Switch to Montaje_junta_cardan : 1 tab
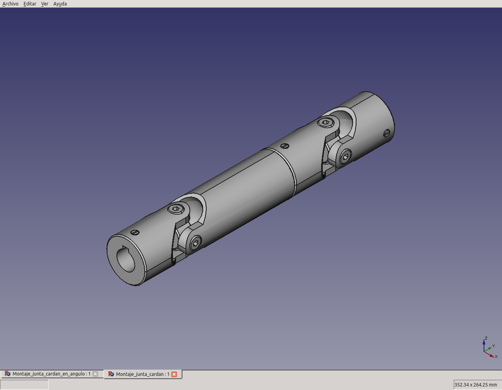The image size is (502, 390). pos(143,374)
